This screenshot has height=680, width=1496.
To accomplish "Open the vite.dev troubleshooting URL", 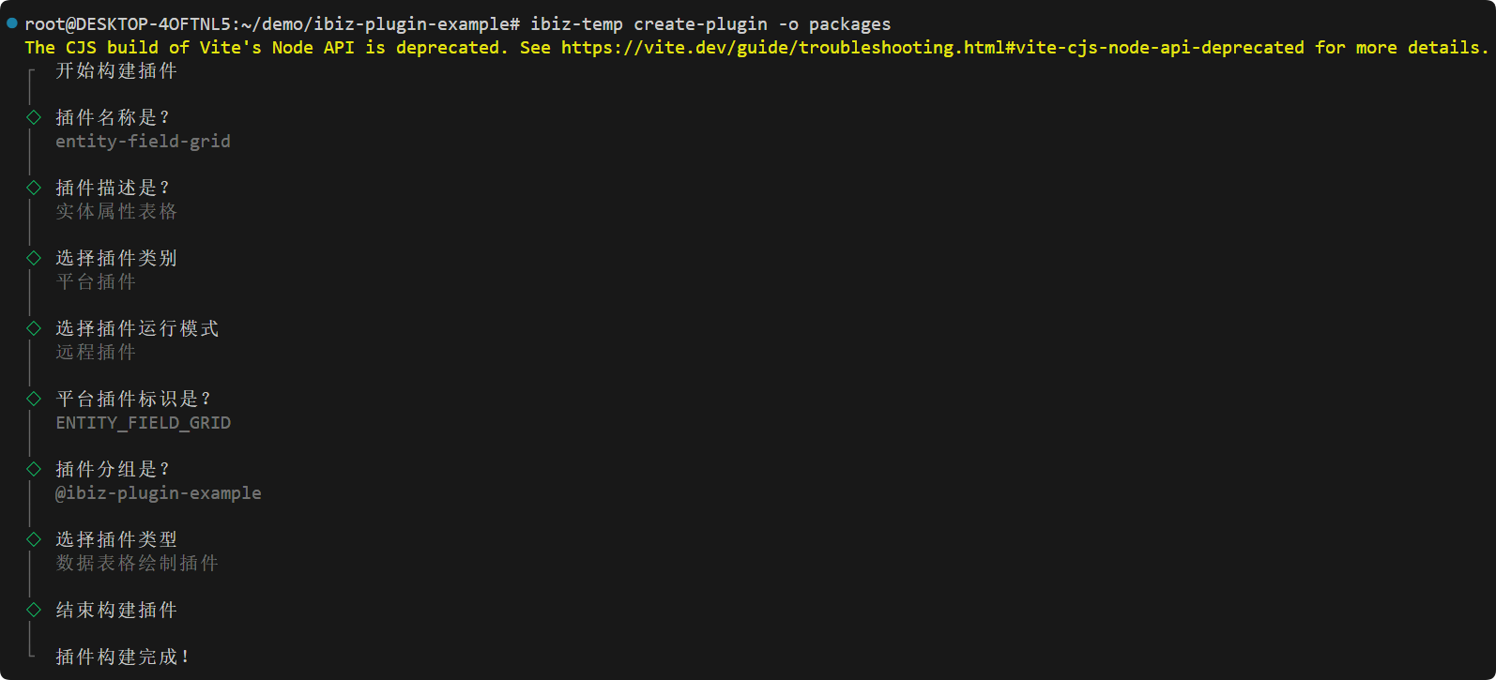I will [x=932, y=48].
